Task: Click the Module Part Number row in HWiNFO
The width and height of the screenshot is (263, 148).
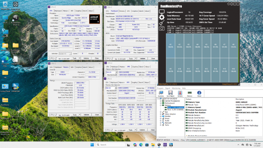Action: pos(224,113)
